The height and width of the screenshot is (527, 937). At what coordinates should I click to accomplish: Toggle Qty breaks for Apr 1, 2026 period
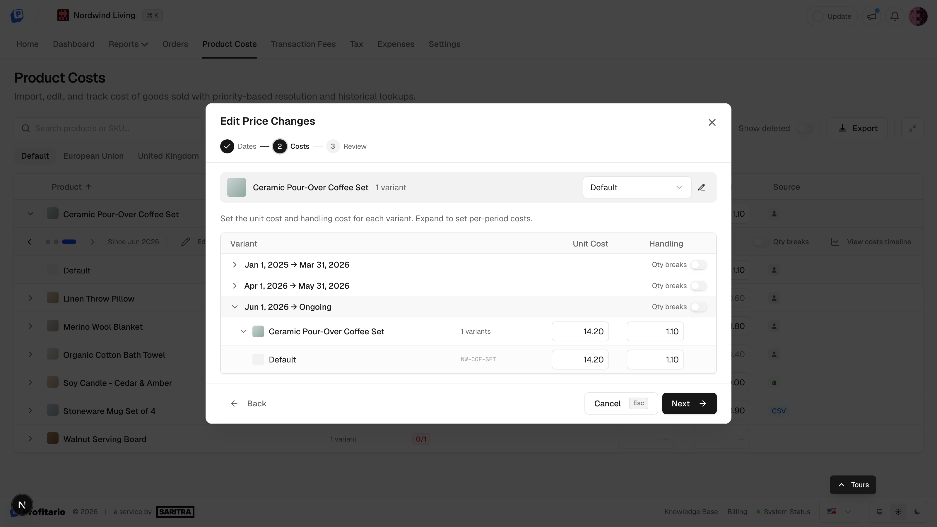698,286
